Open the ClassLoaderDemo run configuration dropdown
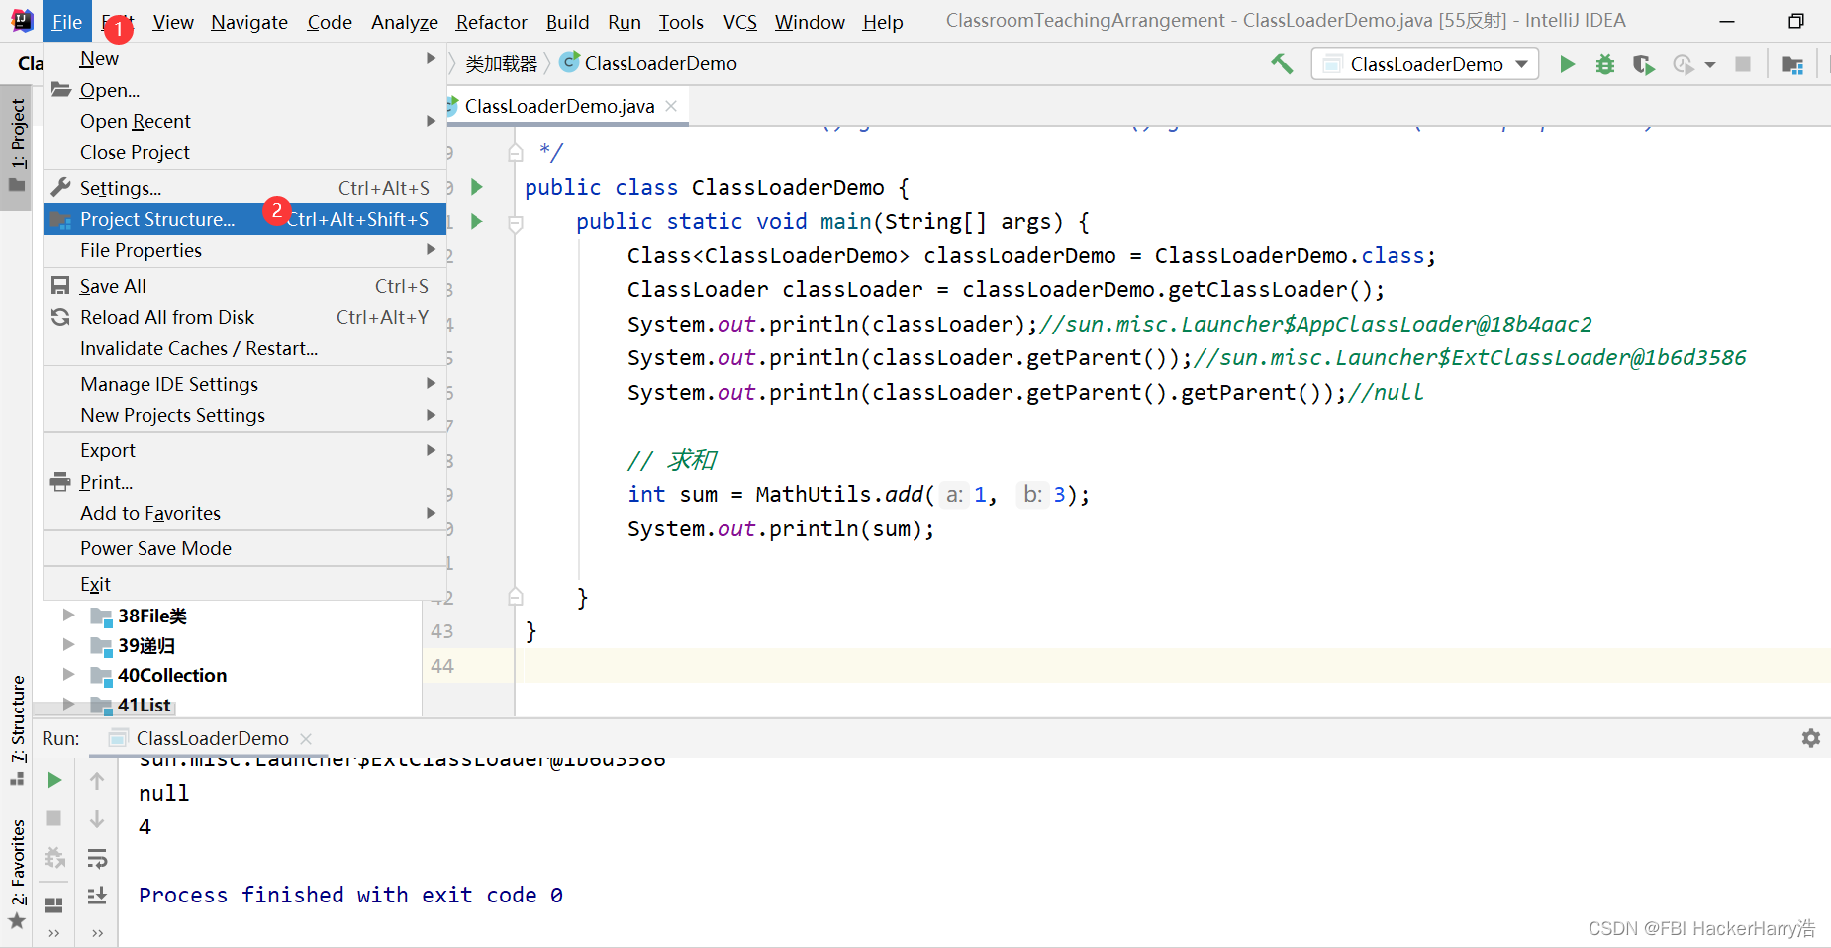The image size is (1831, 948). pyautogui.click(x=1425, y=64)
